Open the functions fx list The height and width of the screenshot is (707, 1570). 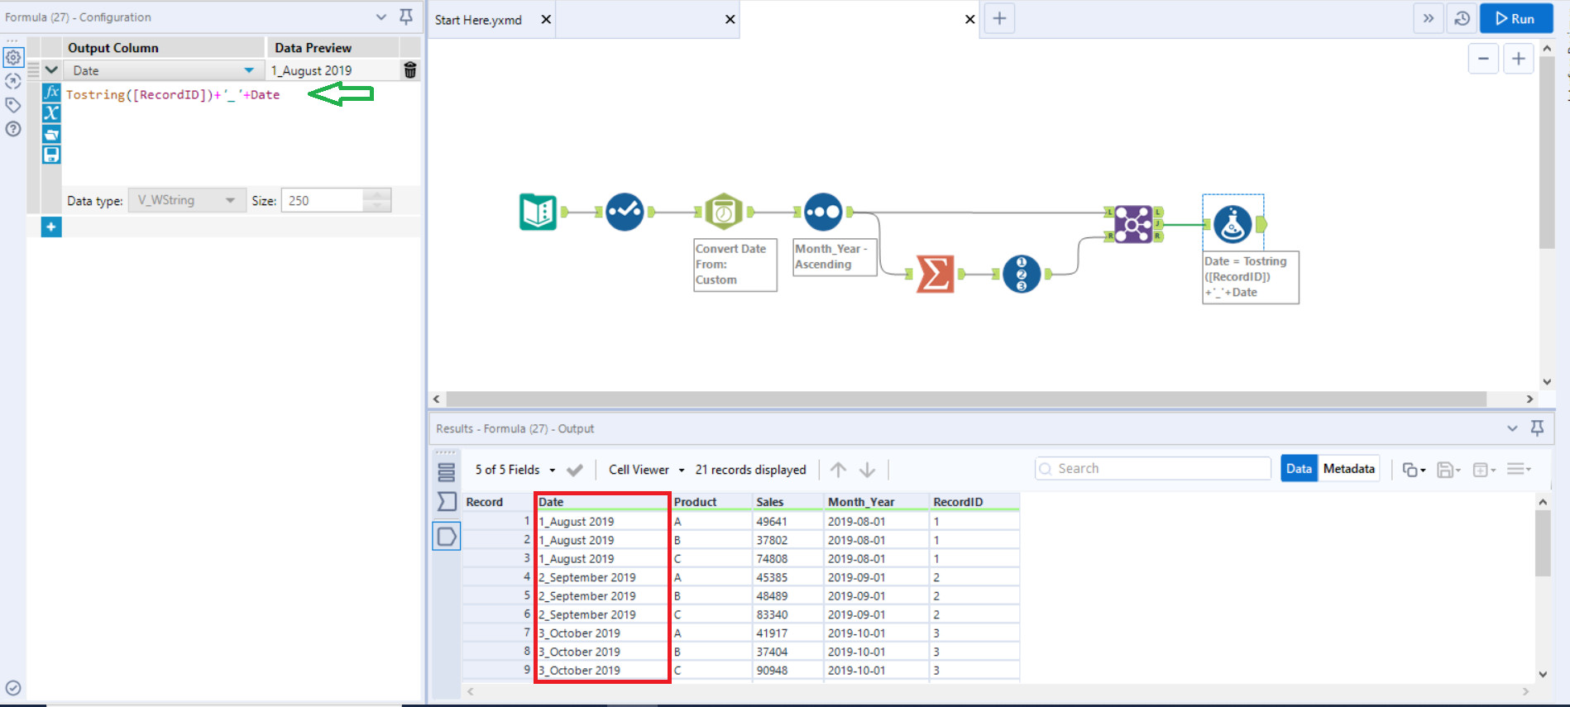tap(51, 93)
